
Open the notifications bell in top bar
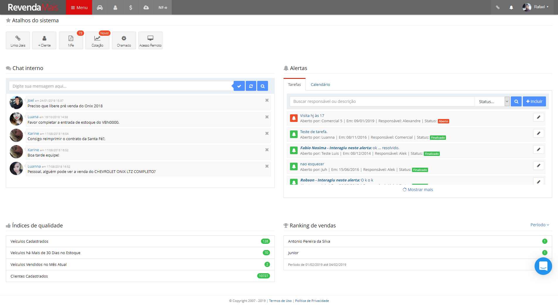click(511, 7)
